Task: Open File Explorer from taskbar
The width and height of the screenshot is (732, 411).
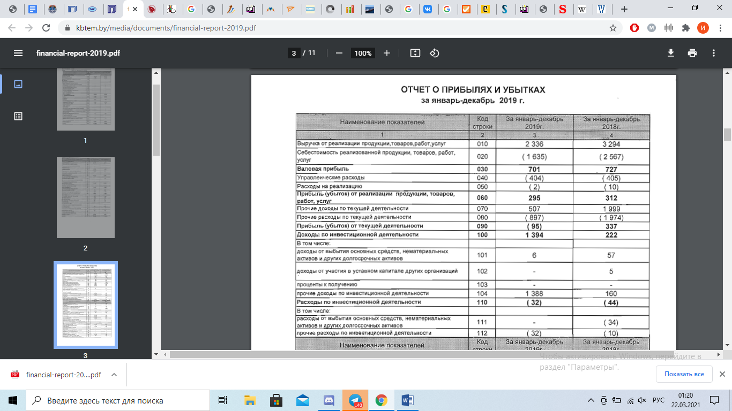Action: tap(250, 400)
